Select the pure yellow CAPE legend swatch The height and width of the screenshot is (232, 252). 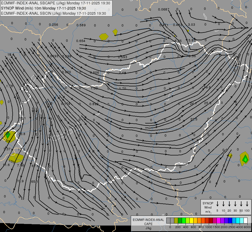[x=192, y=220]
